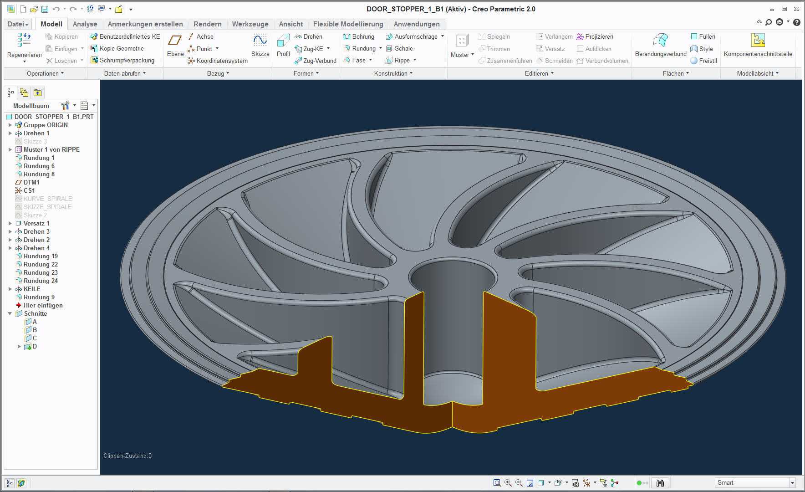Save the model with the disk icon
This screenshot has width=805, height=492.
(x=45, y=9)
